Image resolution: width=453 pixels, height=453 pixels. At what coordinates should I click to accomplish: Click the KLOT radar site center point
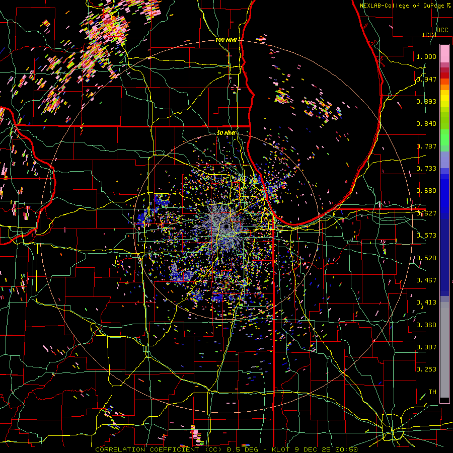pos(226,226)
